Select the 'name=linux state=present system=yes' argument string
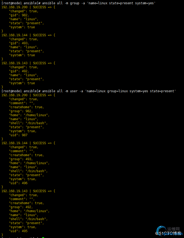The image size is (184, 238). [x=121, y=3]
